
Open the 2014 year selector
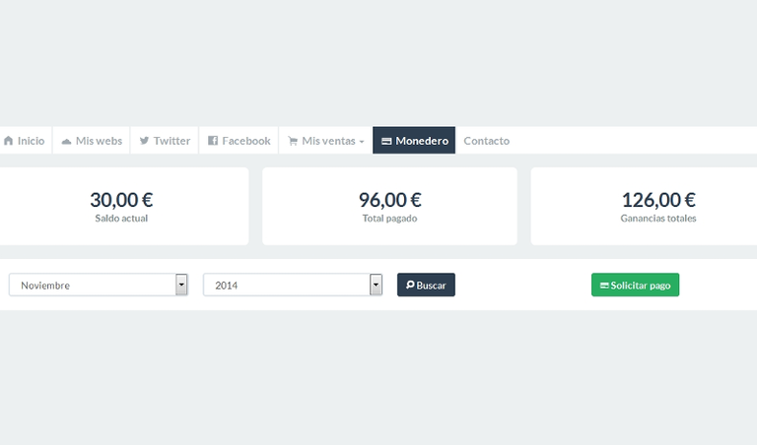pos(286,285)
